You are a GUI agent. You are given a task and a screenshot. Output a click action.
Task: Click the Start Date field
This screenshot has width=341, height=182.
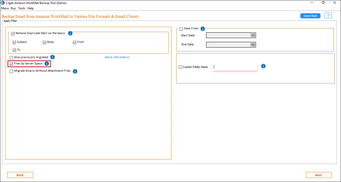(228, 35)
